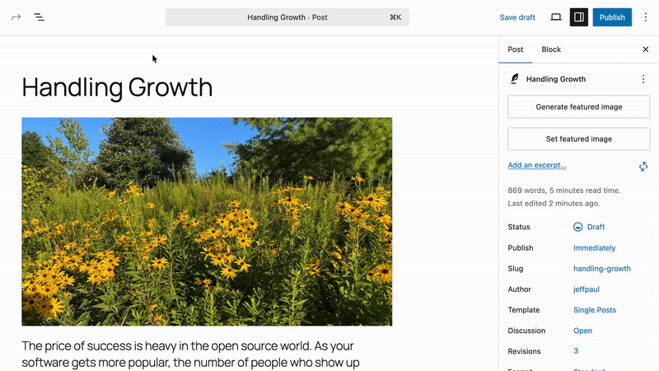This screenshot has width=659, height=371.
Task: Close the settings sidebar panel
Action: (x=646, y=49)
